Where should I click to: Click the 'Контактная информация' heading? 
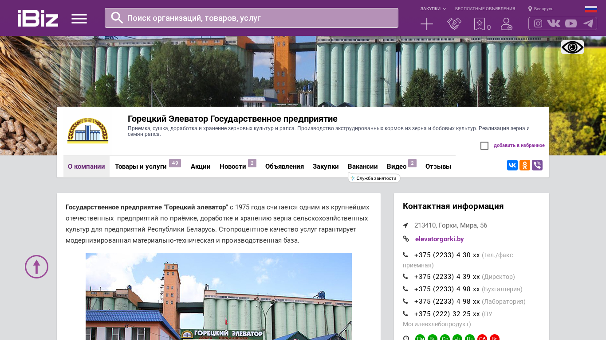point(453,206)
